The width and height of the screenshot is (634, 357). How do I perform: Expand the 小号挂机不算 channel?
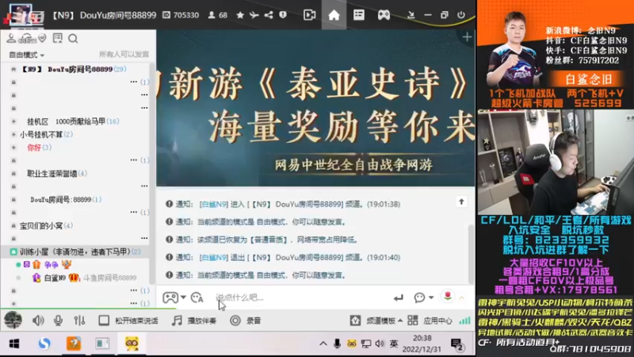(13, 134)
